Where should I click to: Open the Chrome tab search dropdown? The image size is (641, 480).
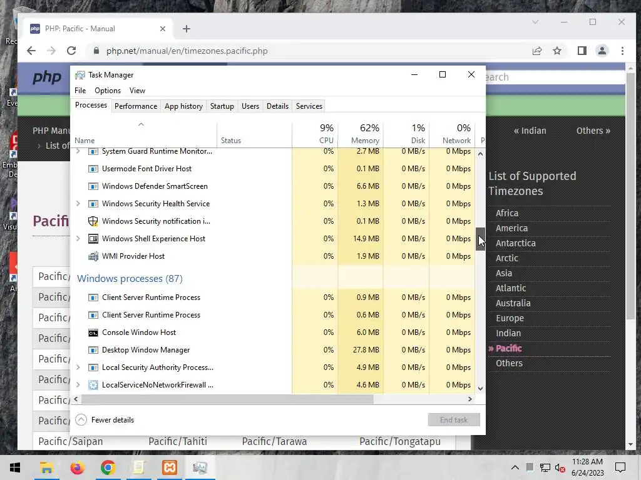tap(535, 22)
